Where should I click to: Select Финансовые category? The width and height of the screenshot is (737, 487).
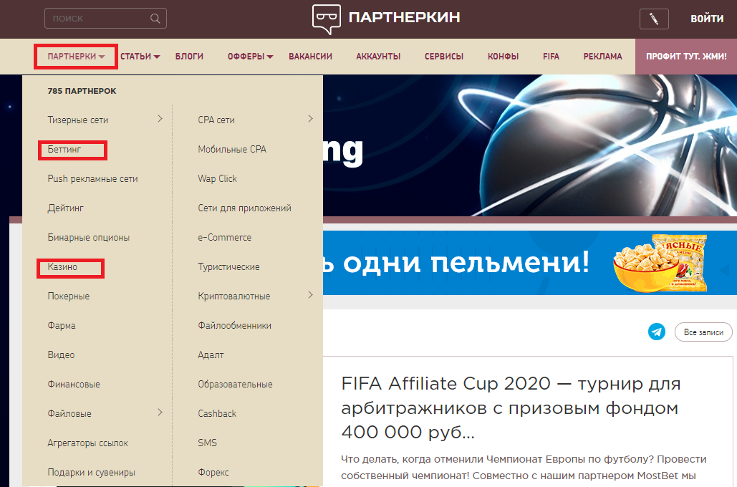click(74, 385)
